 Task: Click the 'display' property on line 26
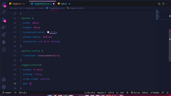pyautogui.click(x=28, y=74)
